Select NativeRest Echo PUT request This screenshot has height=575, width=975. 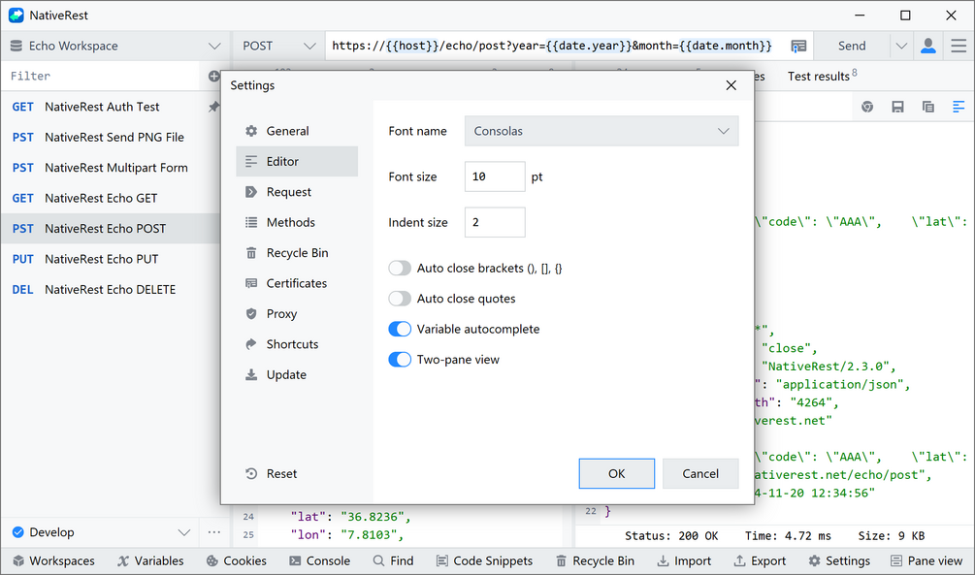pyautogui.click(x=111, y=259)
